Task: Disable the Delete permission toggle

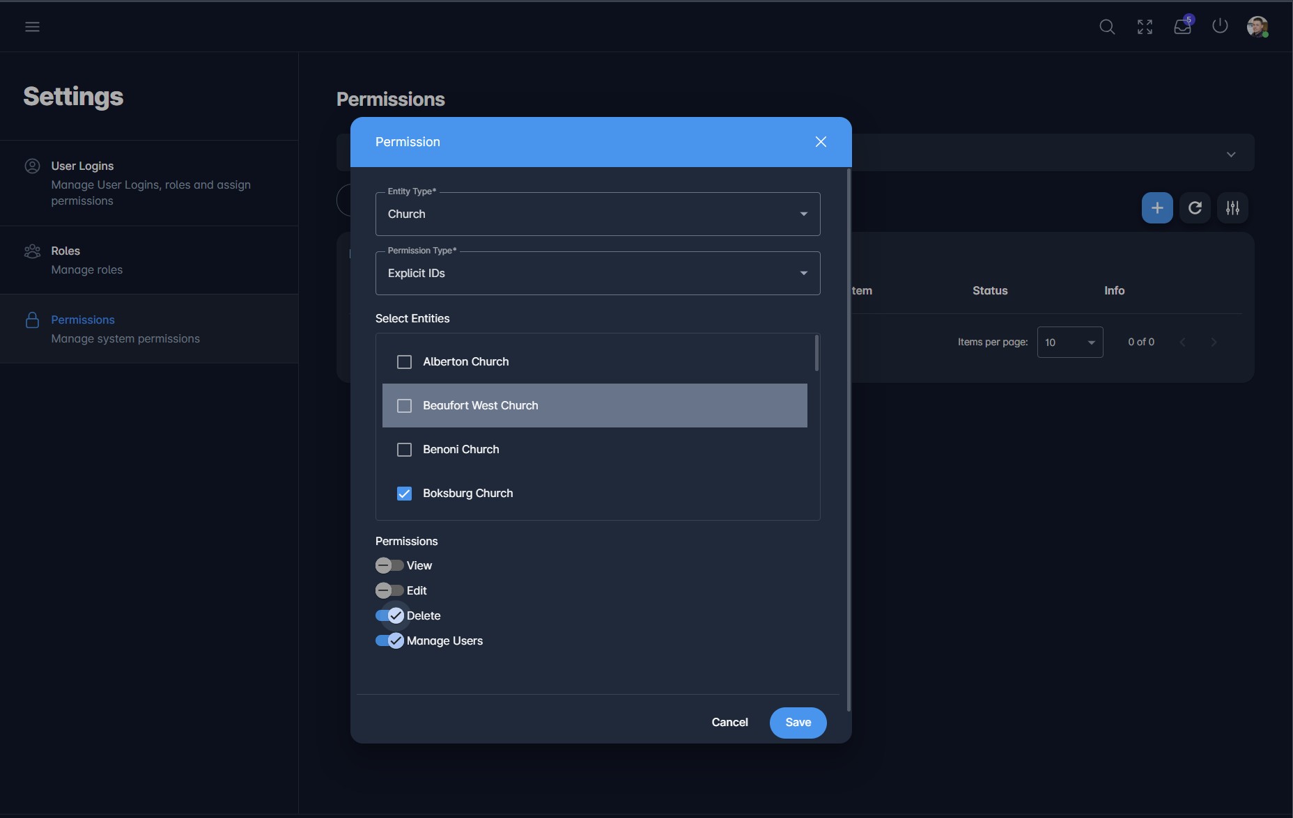Action: [x=390, y=615]
